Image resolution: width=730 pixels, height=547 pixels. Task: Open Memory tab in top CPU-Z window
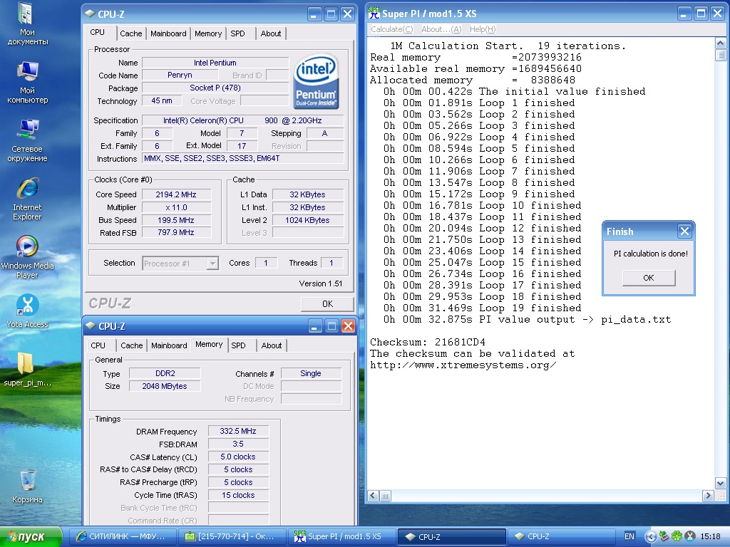click(208, 33)
